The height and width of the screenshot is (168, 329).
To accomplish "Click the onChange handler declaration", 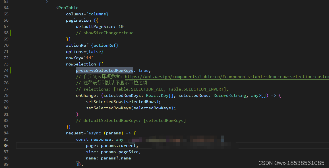I will (85, 95).
